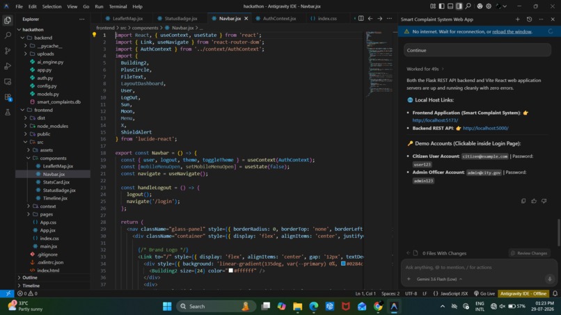561x315 pixels.
Task: Click #0284c color swatch on line 34
Action: (x=343, y=264)
